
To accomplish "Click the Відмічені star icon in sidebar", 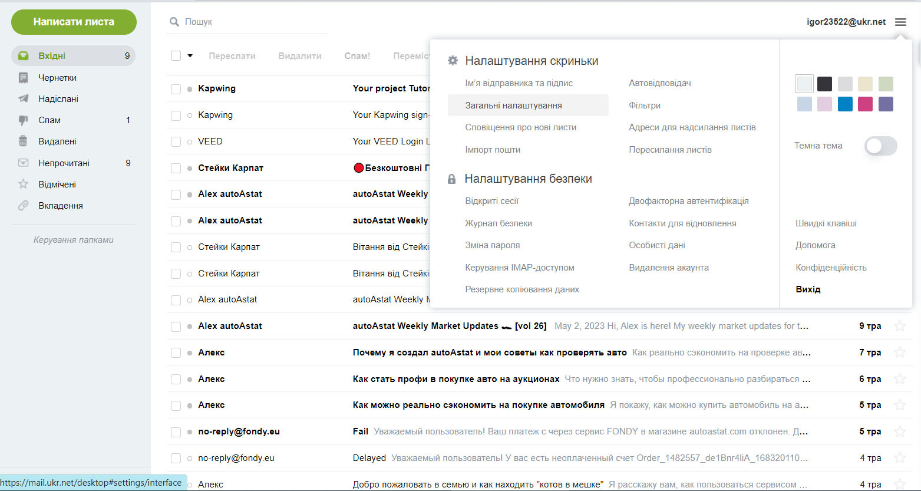I will [23, 184].
